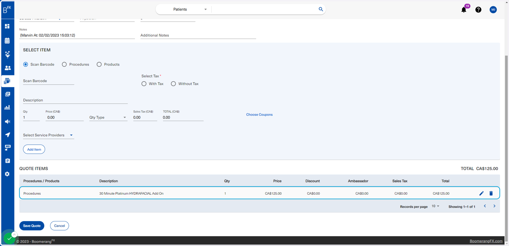Click the Description column header in quote table
Screen dimensions: 509x246
pyautogui.click(x=109, y=181)
